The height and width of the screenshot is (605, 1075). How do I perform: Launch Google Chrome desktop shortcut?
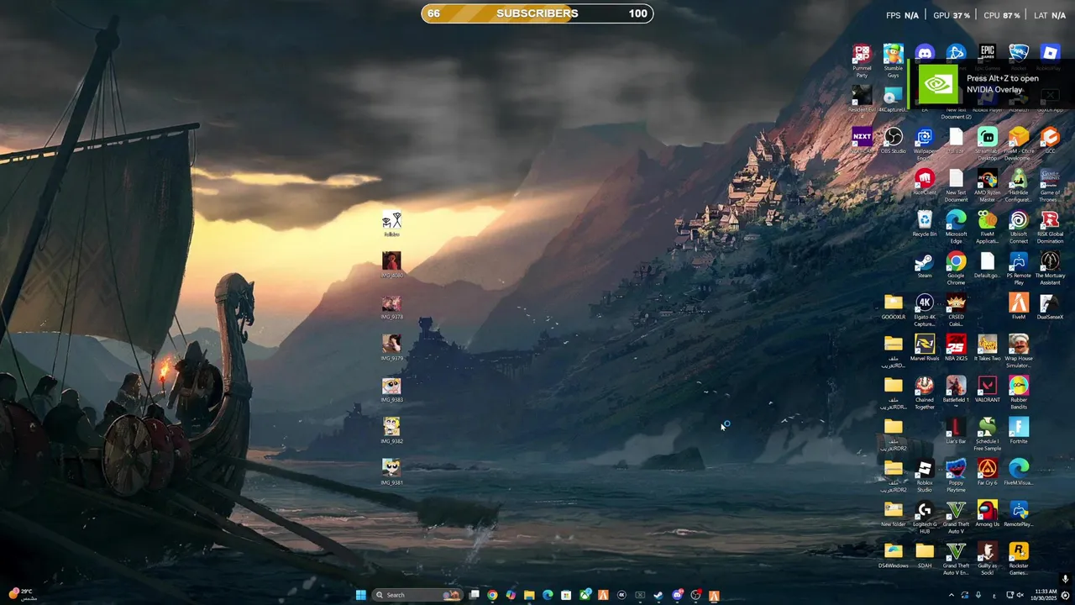(x=956, y=267)
